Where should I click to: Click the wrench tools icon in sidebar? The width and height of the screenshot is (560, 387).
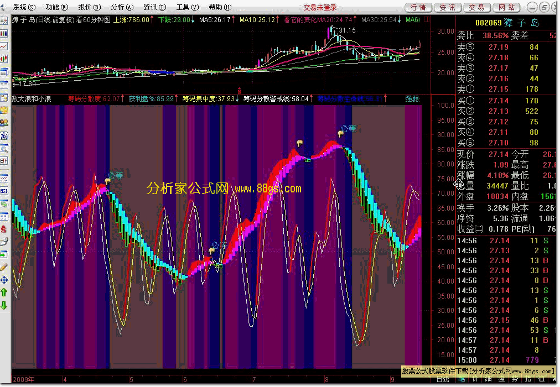tap(4, 242)
